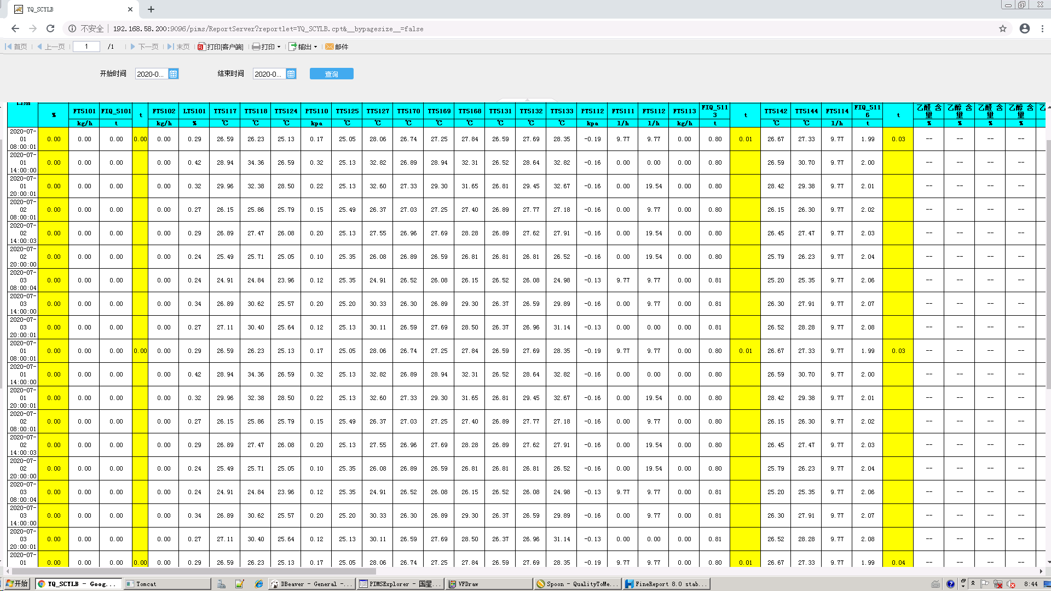Click the TT5170 column header
The height and width of the screenshot is (591, 1051).
point(408,111)
